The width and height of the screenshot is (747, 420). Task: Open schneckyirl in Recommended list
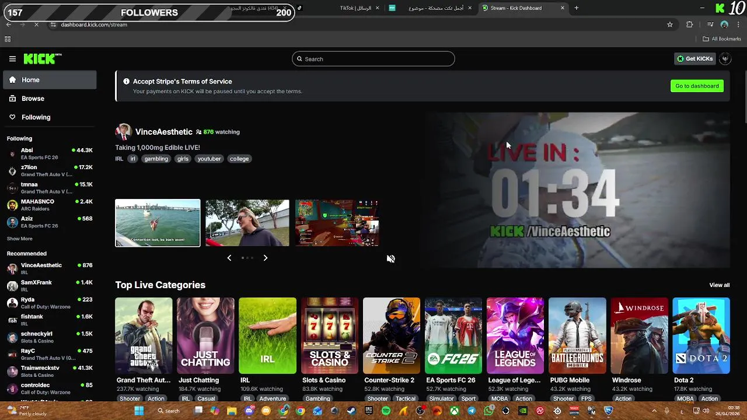50,337
